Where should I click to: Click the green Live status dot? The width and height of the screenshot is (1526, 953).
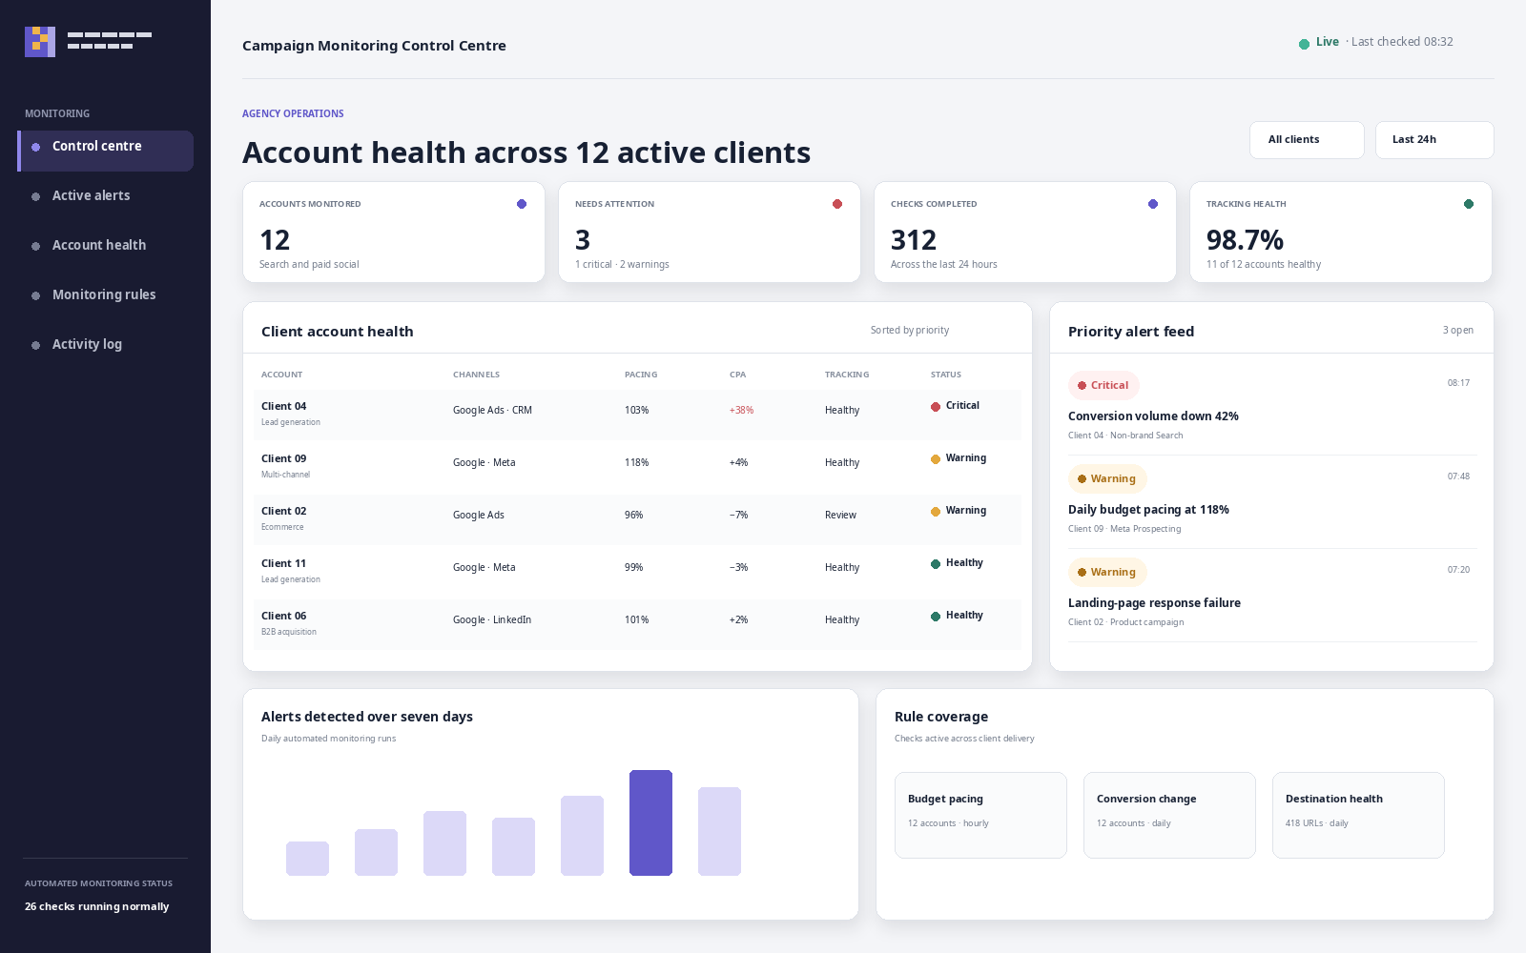point(1304,44)
